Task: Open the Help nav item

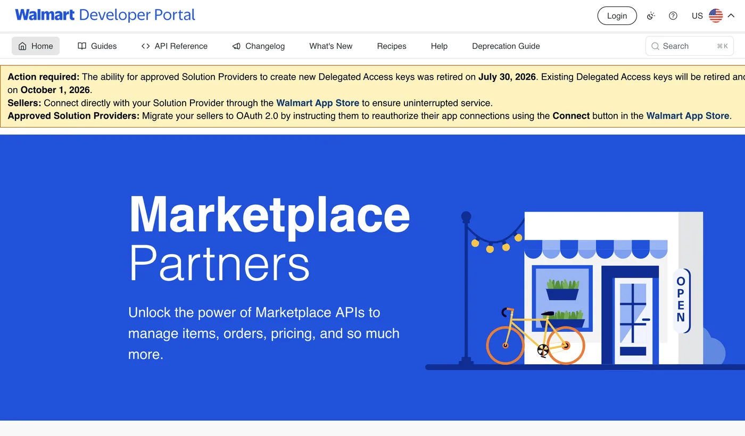Action: (439, 46)
